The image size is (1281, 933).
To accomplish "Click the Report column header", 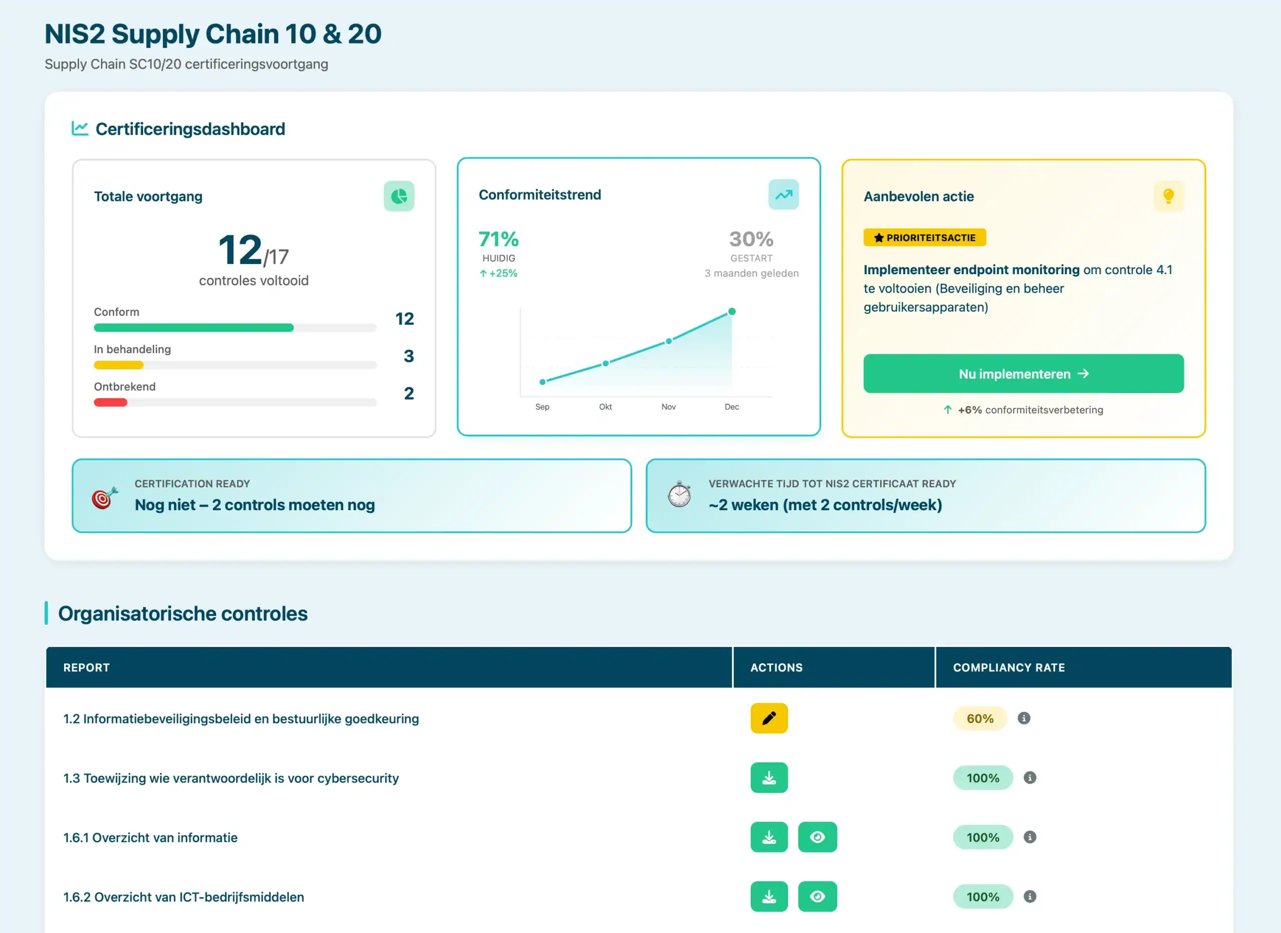I will click(87, 667).
